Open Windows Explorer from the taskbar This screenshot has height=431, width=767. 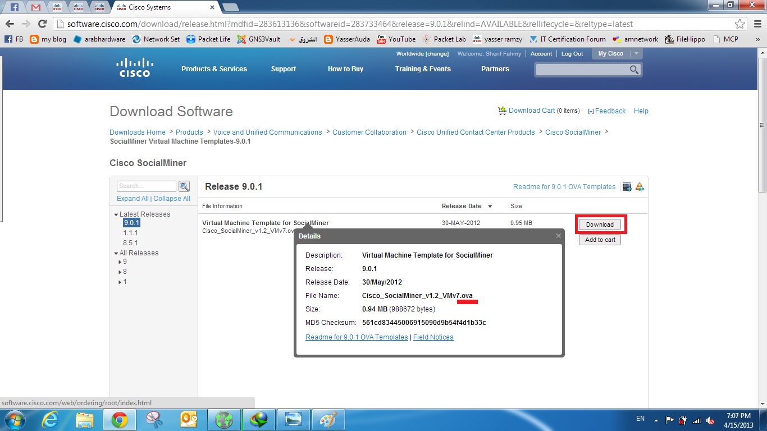click(85, 420)
